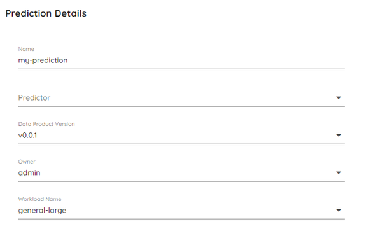The width and height of the screenshot is (382, 245).
Task: Expand the Owner dropdown showing admin
Action: (x=181, y=171)
